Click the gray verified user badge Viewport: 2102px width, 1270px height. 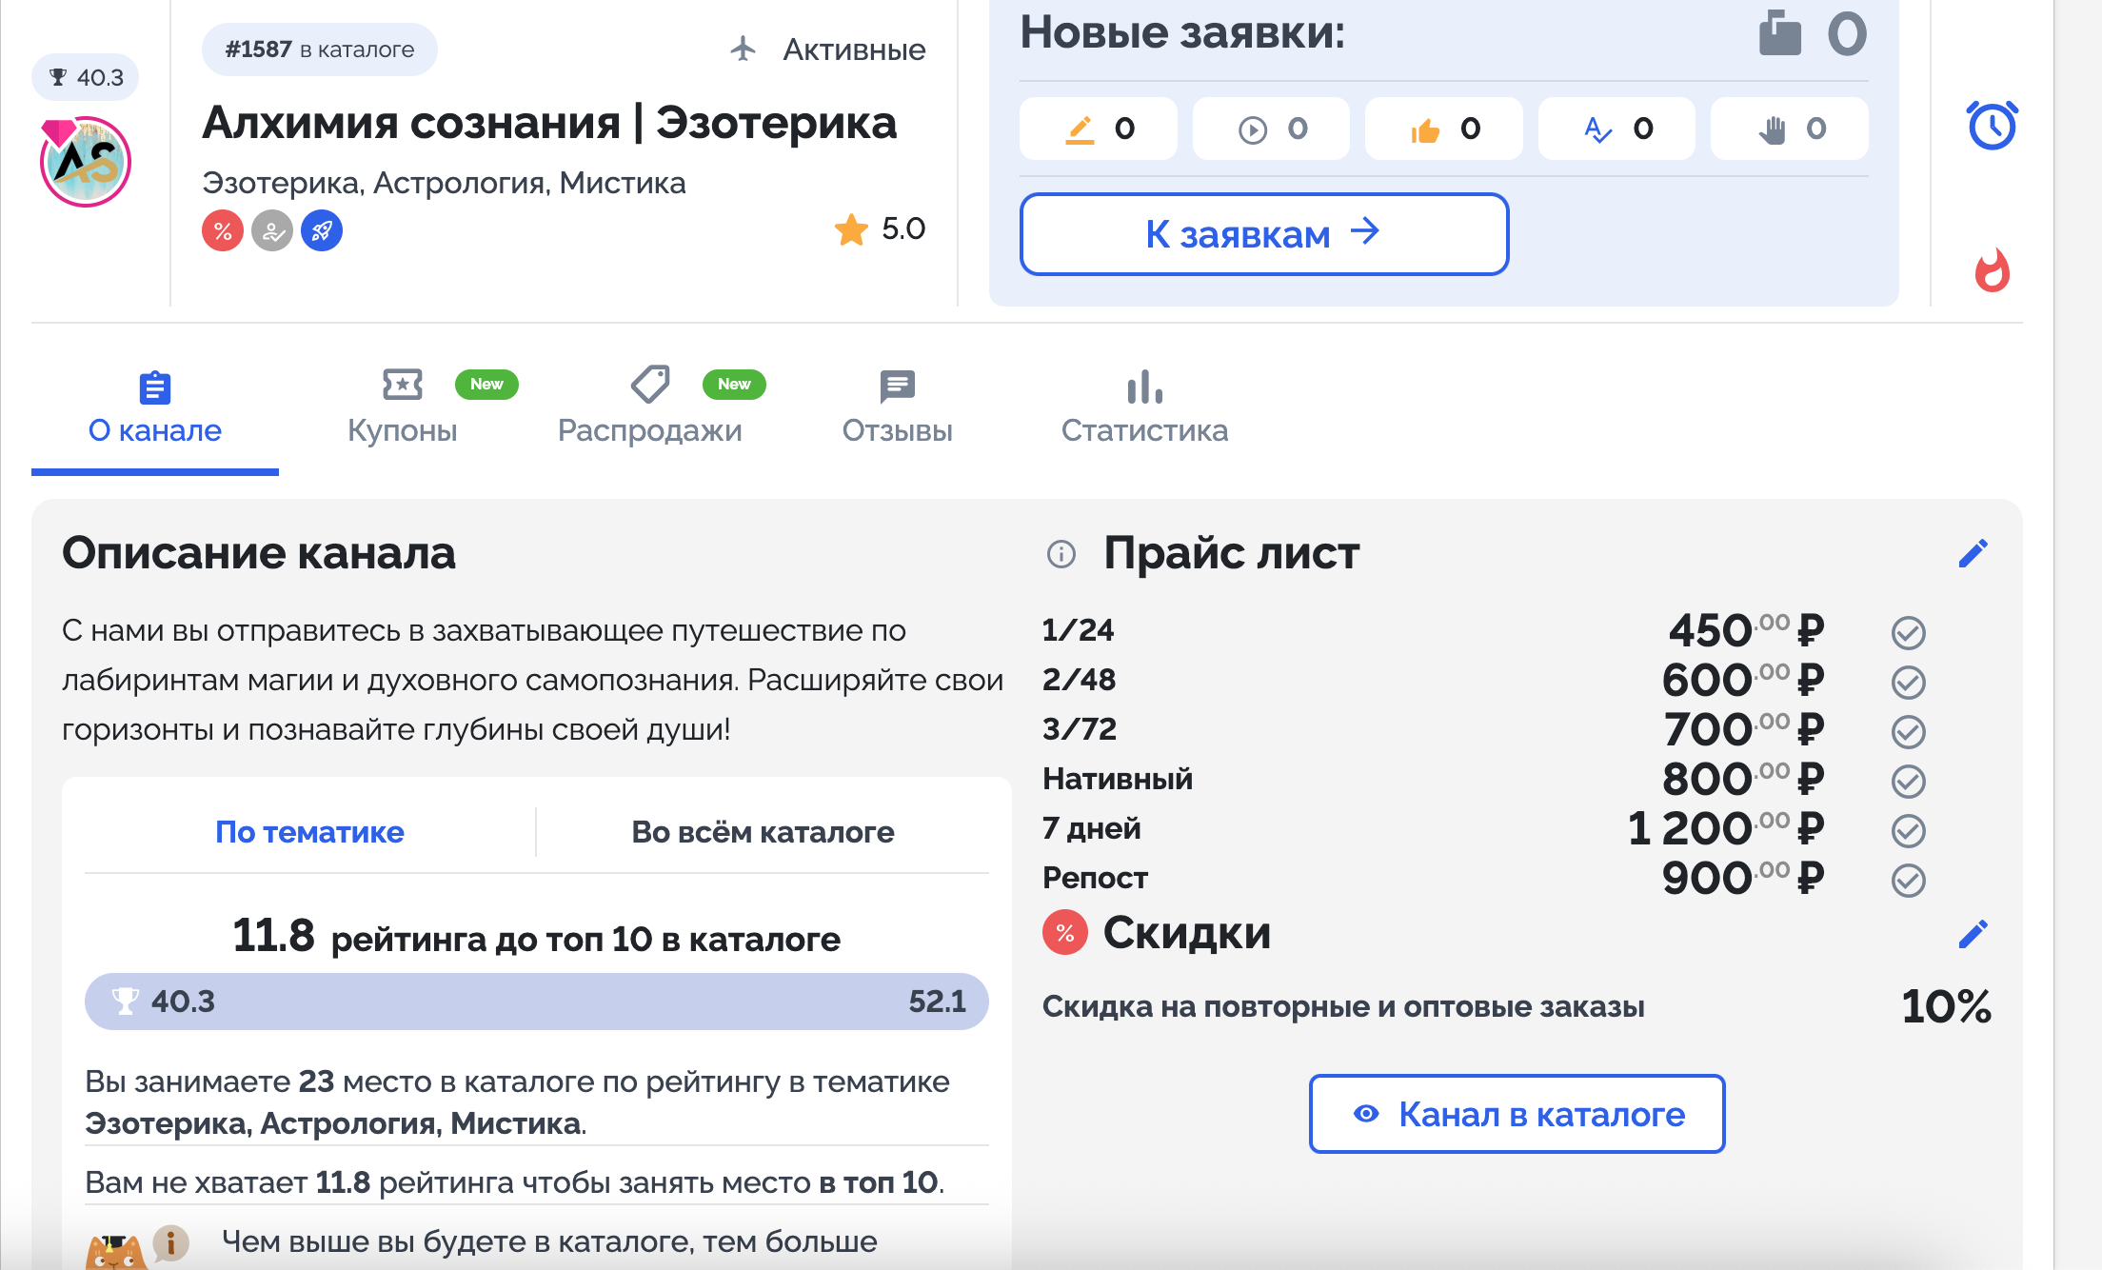pos(272,230)
